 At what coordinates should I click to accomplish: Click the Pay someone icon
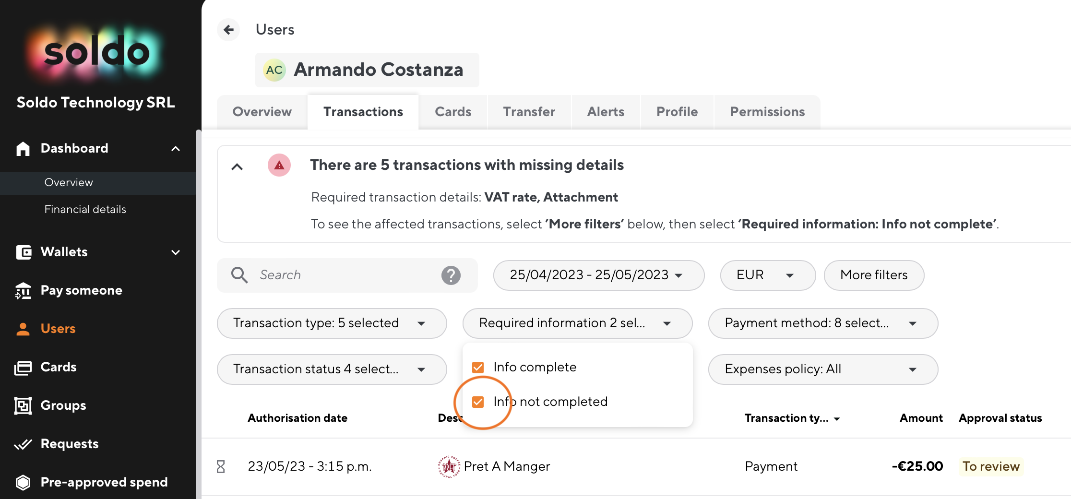tap(23, 290)
